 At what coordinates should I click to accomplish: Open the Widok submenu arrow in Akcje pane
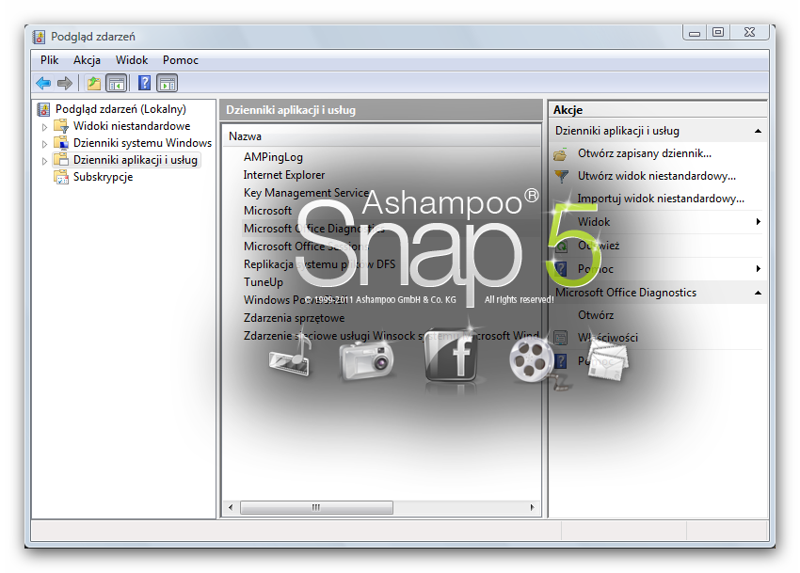coord(759,221)
